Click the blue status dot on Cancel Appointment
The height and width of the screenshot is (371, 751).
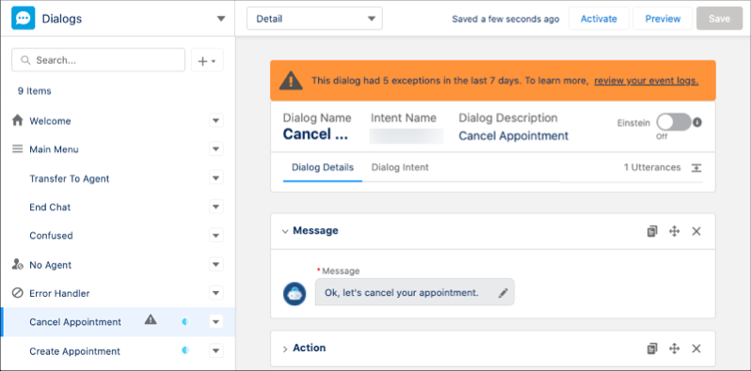point(185,322)
